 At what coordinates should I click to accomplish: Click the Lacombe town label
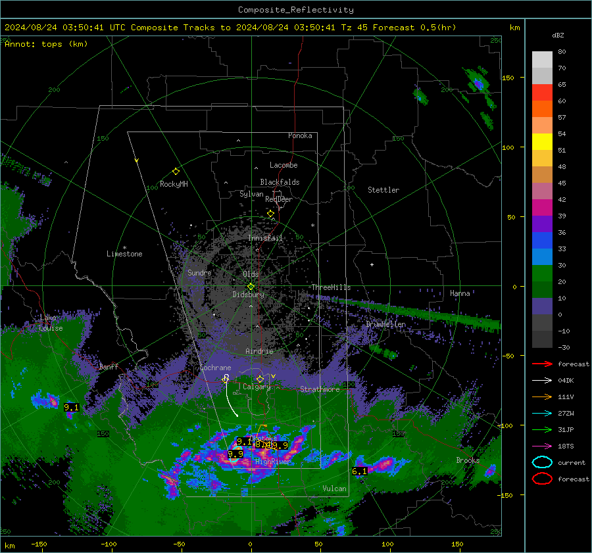coord(284,165)
